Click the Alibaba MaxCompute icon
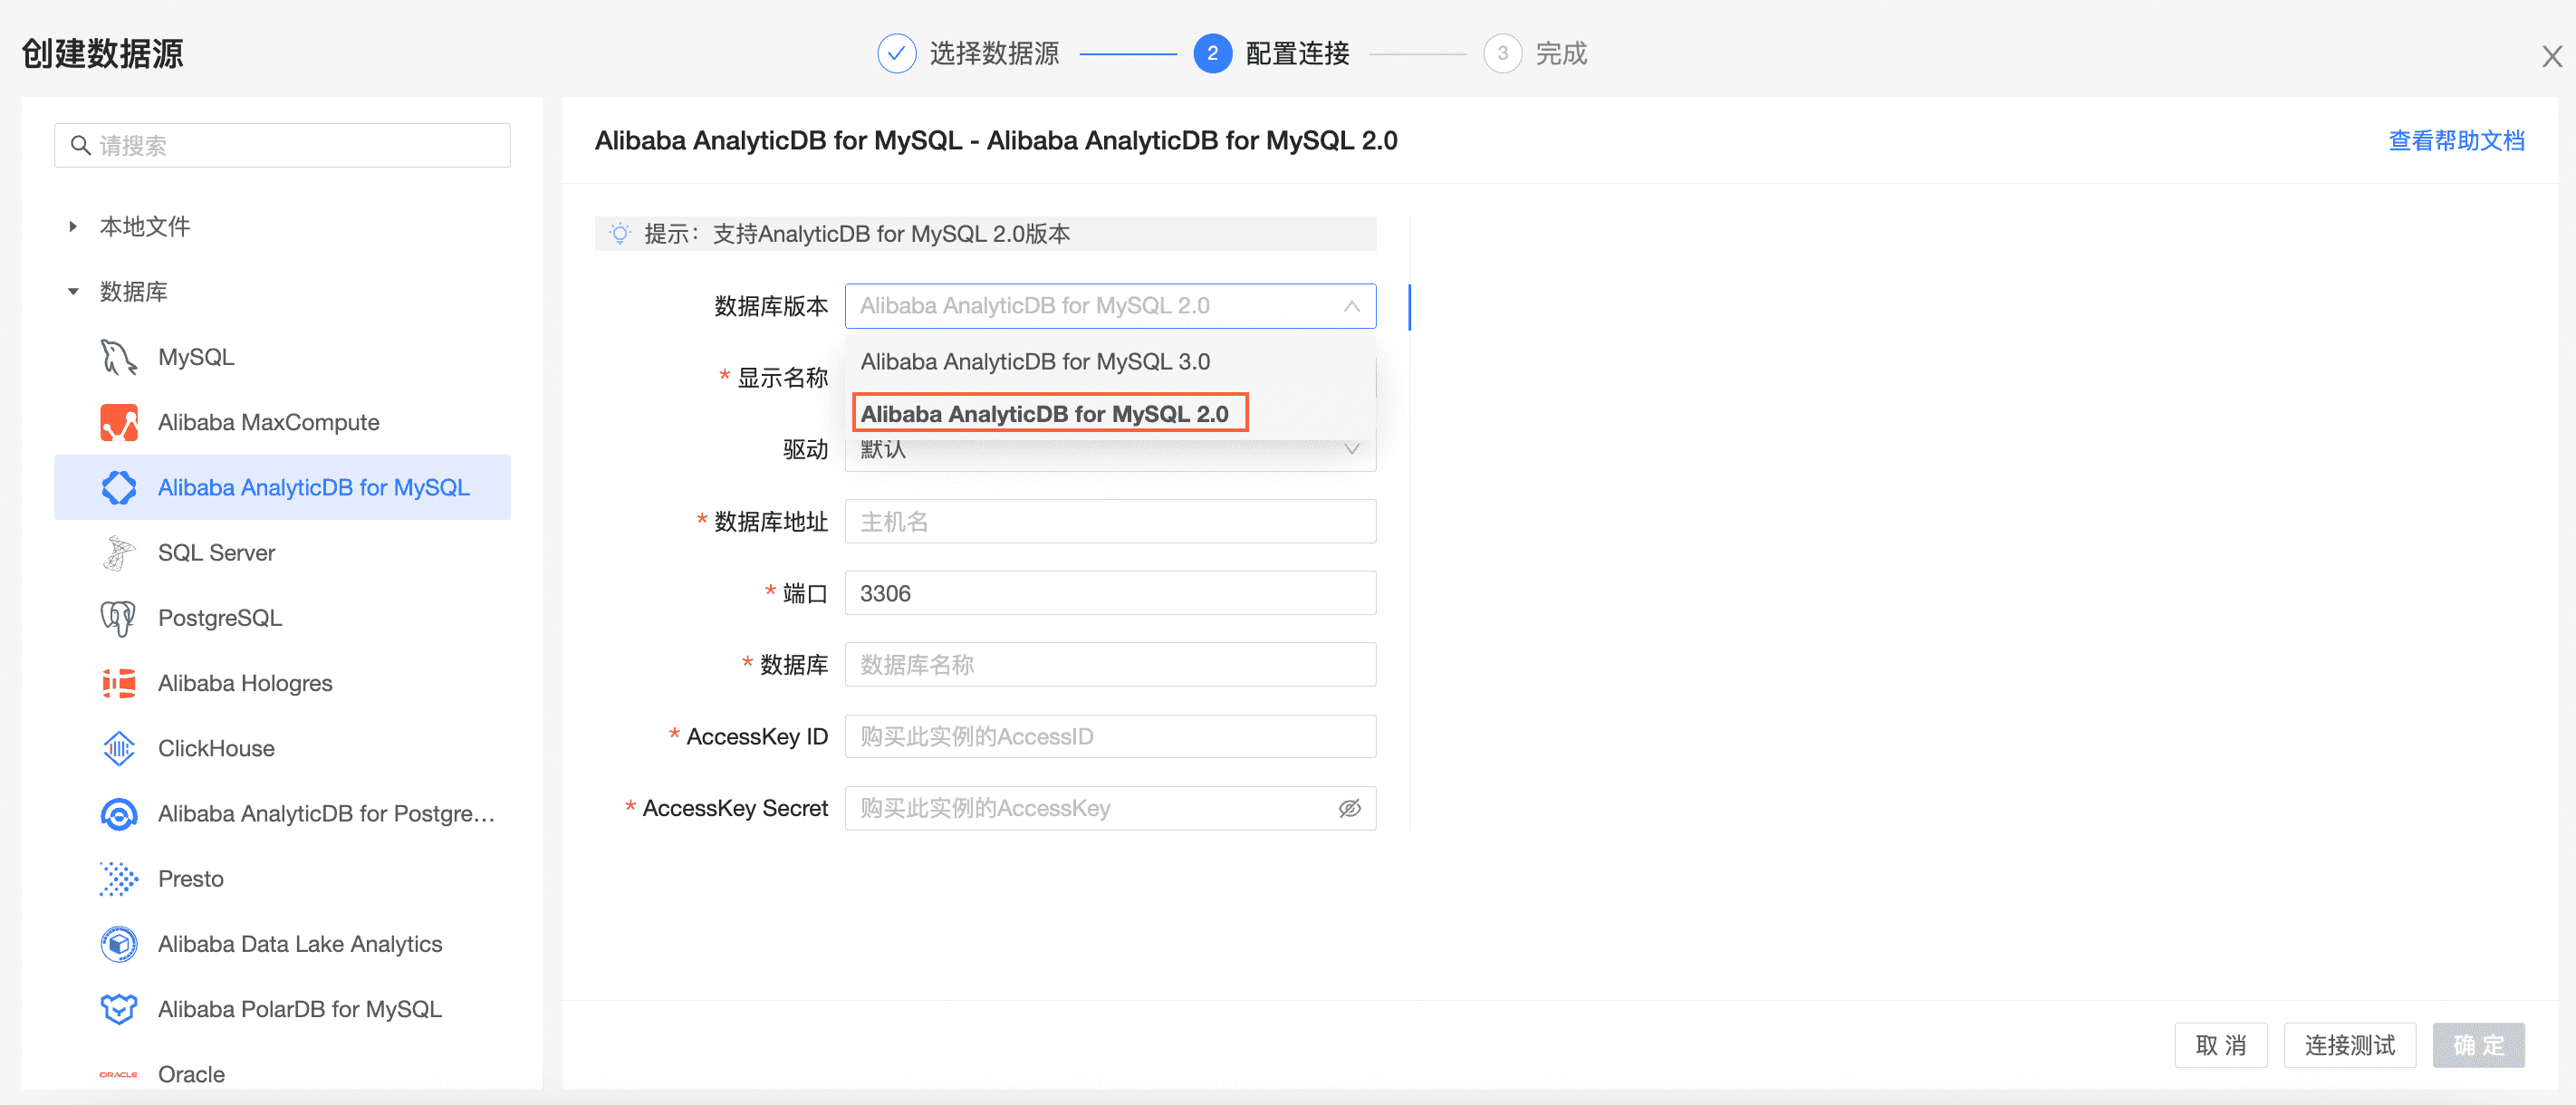 119,422
